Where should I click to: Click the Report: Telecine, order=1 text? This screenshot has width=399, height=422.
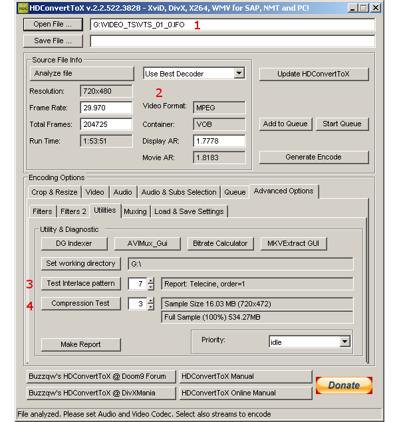[x=205, y=284]
